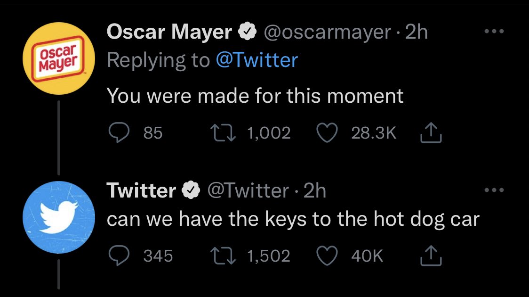This screenshot has width=529, height=297.
Task: Open the @Twitter mention link
Action: pos(256,60)
